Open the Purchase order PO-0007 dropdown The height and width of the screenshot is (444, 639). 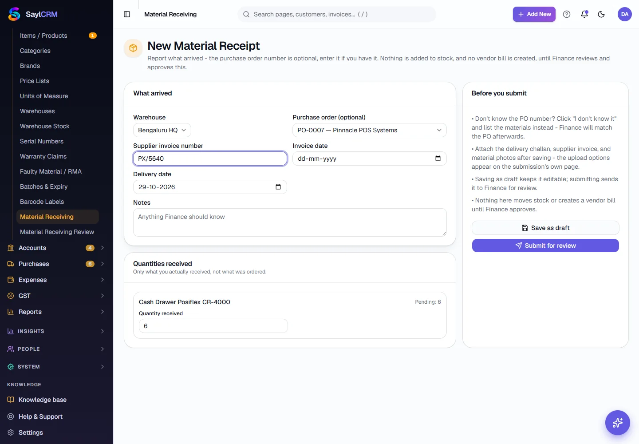tap(370, 130)
